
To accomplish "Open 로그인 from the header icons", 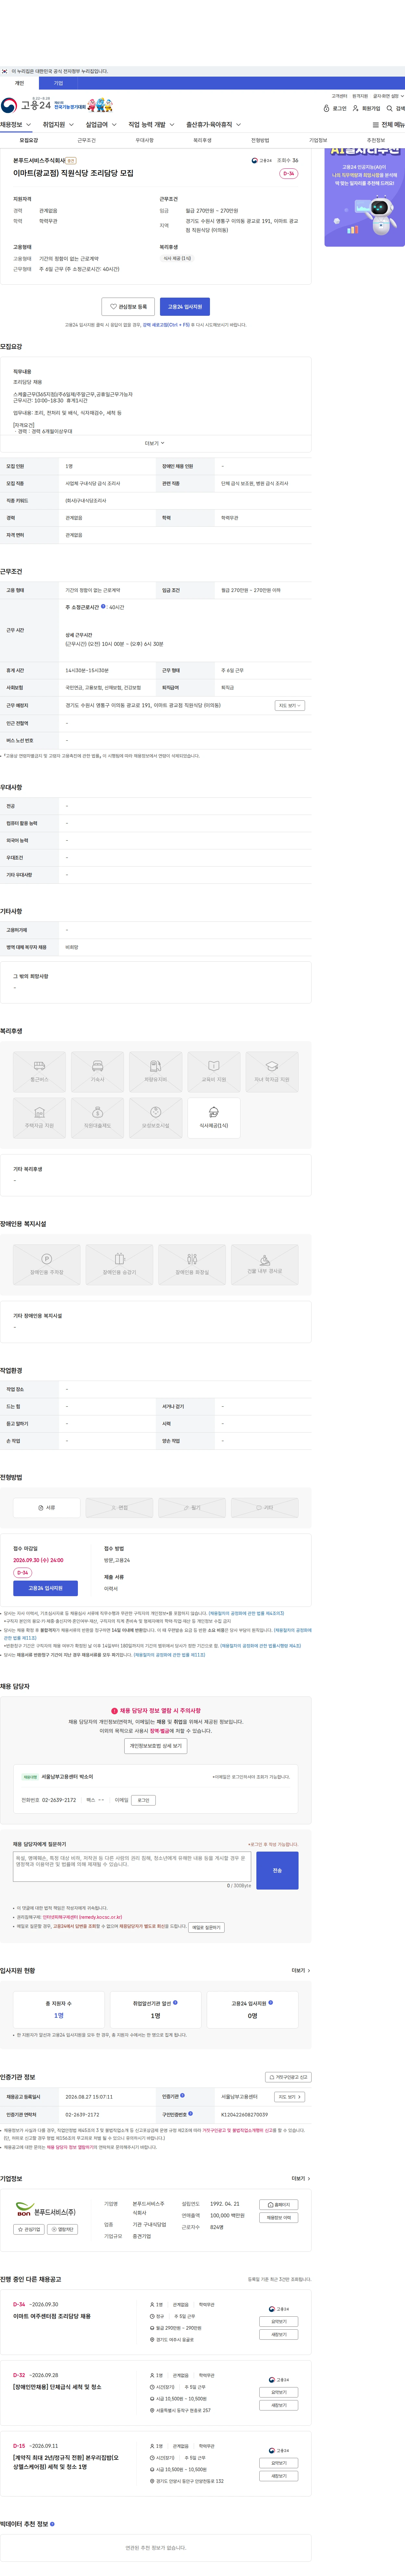I will [x=335, y=108].
